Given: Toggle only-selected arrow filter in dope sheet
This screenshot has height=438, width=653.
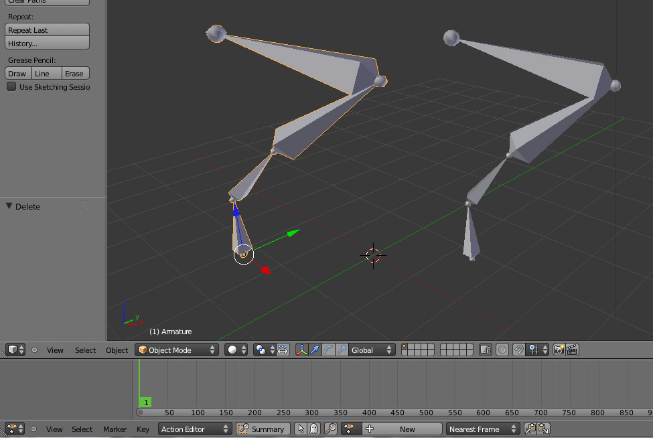Looking at the screenshot, I should (x=301, y=429).
